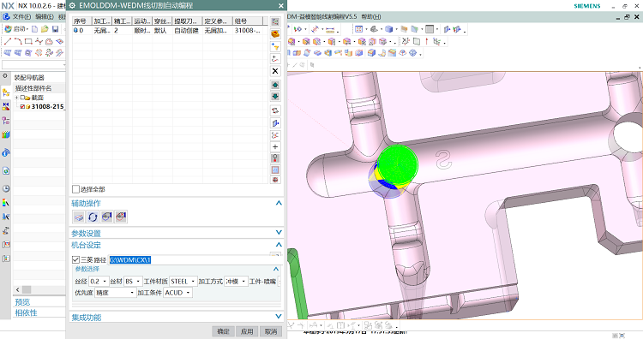Expand the 集成功能 section
Screen dimensions: 643x339
(279, 317)
